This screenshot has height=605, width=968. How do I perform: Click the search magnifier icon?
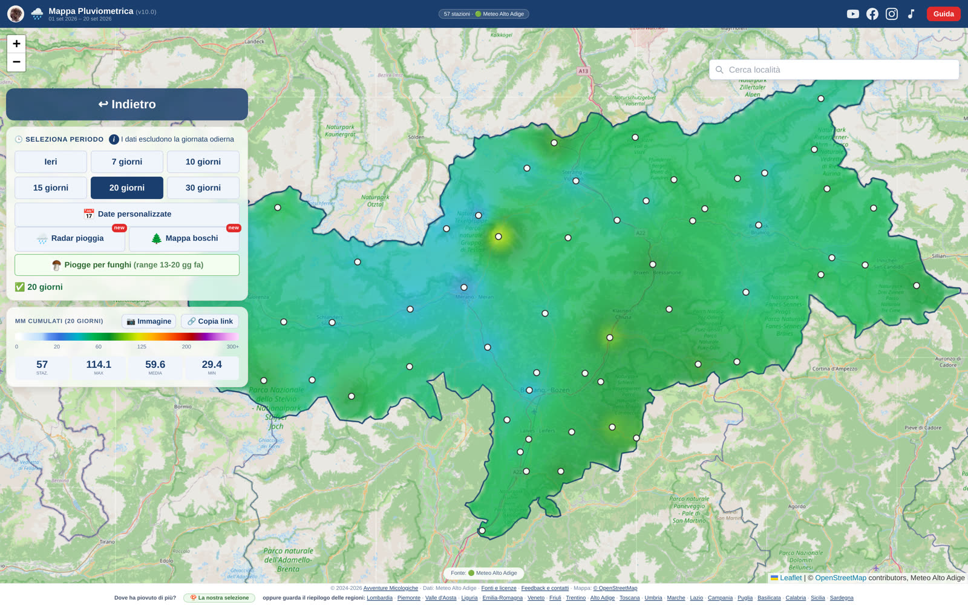tap(719, 70)
